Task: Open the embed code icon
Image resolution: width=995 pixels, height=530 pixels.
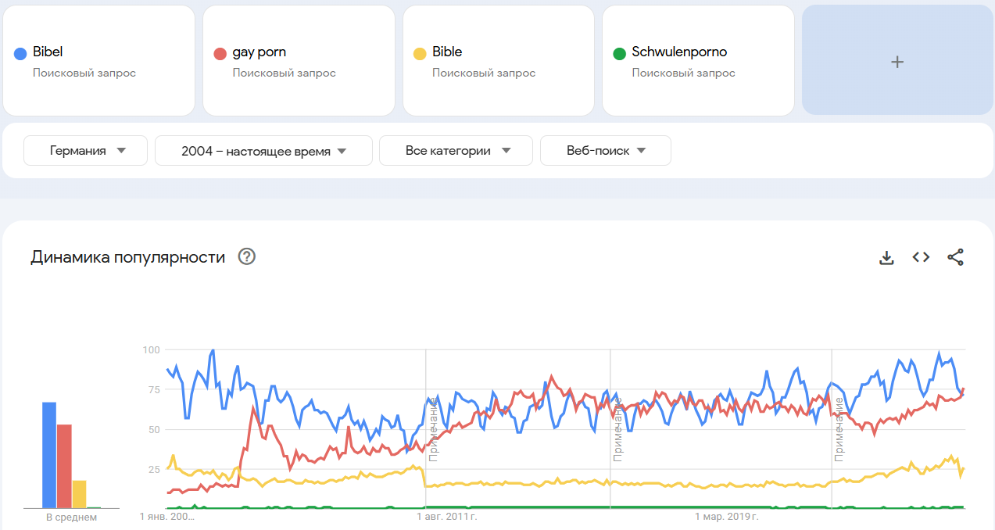Action: pyautogui.click(x=921, y=257)
